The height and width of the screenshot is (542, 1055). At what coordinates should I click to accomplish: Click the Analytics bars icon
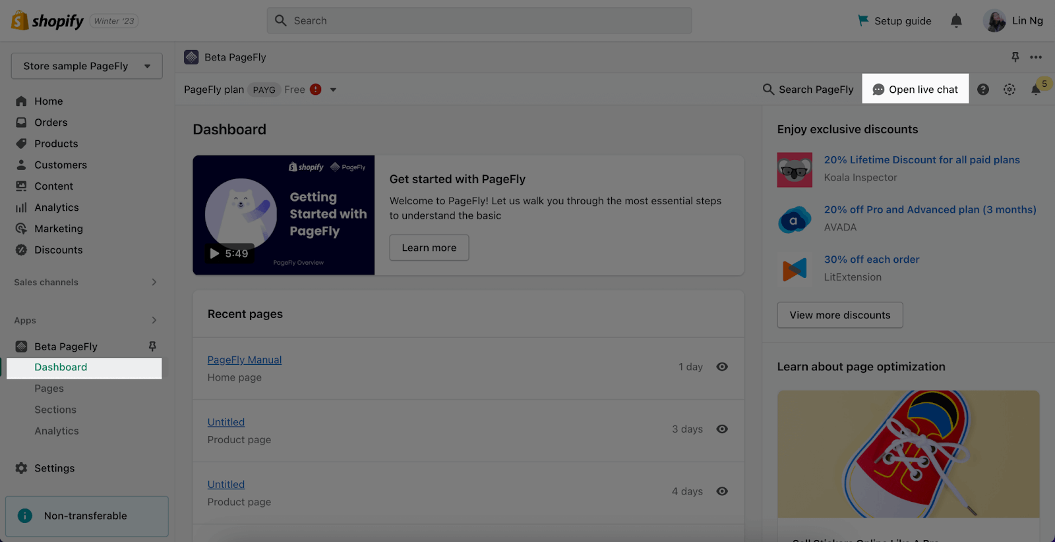(21, 207)
